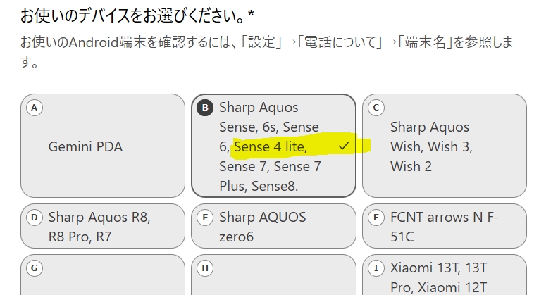This screenshot has height=295, width=546.
Task: Click the letter H key badge
Action: pyautogui.click(x=204, y=268)
